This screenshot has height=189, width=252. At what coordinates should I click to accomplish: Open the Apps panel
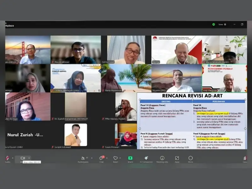177,159
